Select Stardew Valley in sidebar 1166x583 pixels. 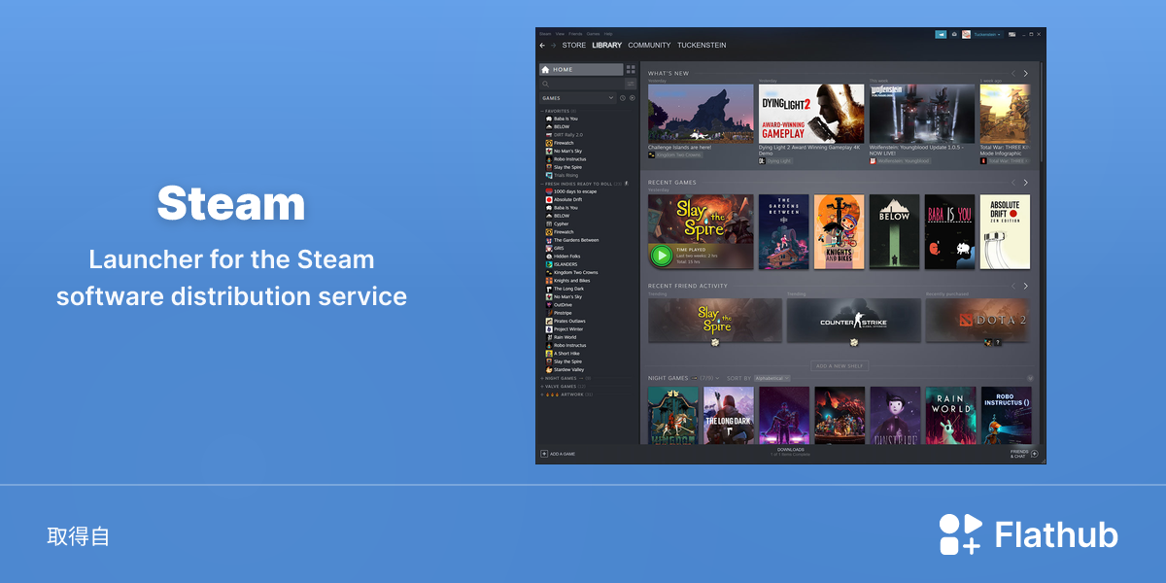click(x=566, y=369)
